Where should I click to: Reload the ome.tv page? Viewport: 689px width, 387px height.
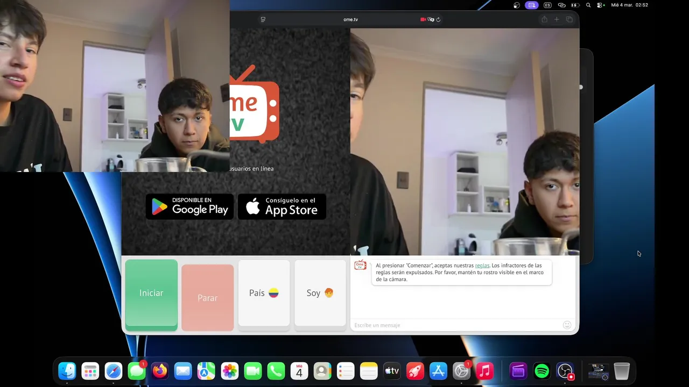[438, 19]
